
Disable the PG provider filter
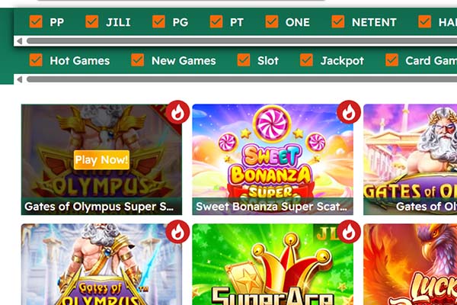158,22
